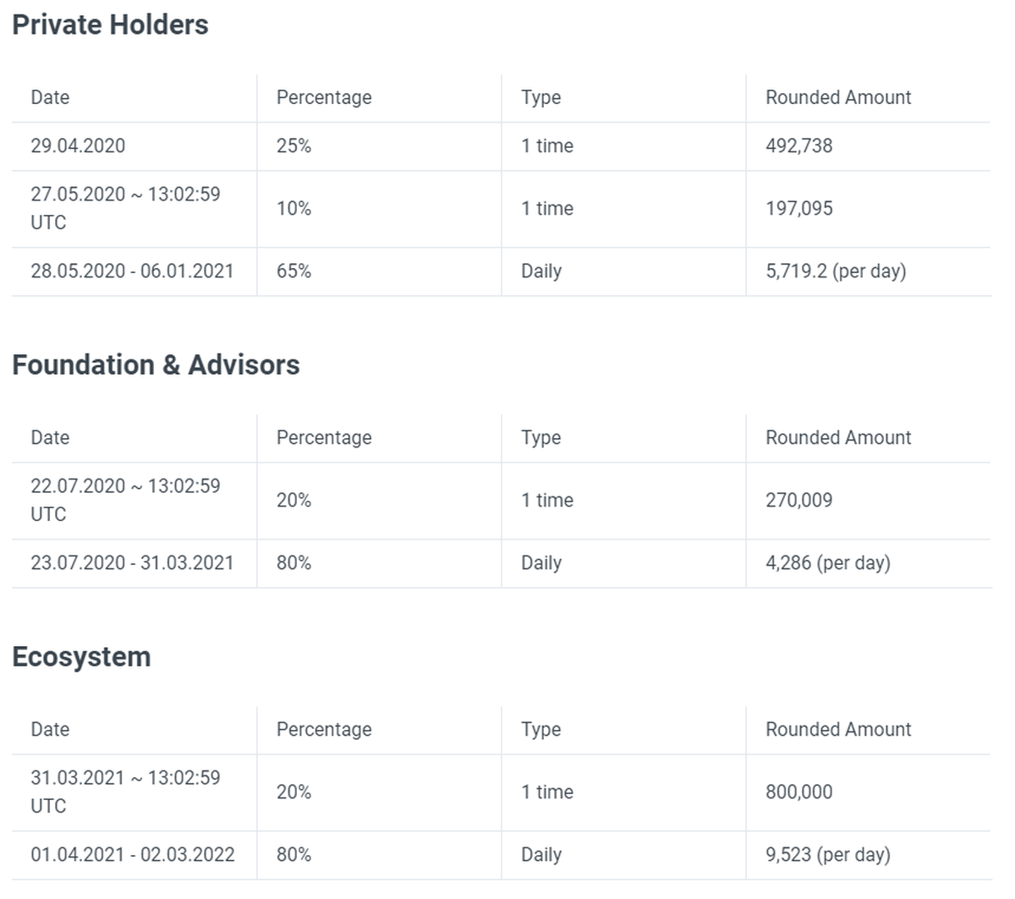Viewport: 1015px width, 899px height.
Task: Click the 25% percentage cell
Action: [x=294, y=145]
